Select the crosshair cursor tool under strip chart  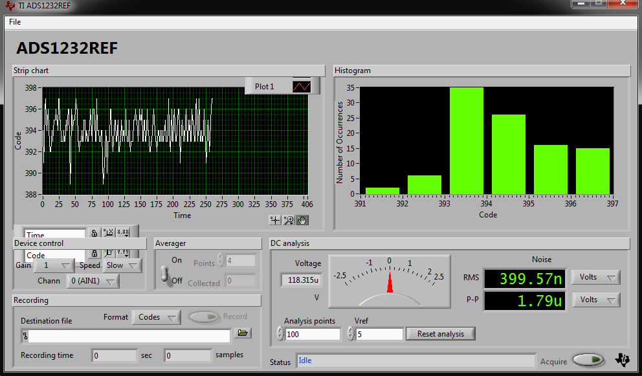[275, 220]
